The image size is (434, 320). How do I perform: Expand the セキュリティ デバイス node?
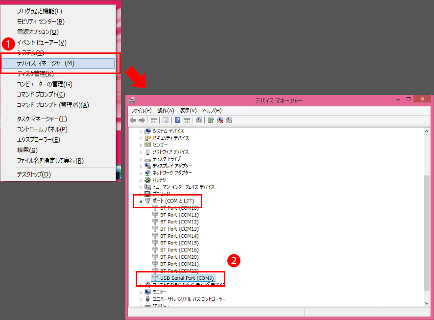click(141, 138)
